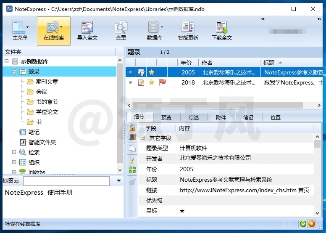Screen dimensions: 326x233
Task: Select the 书 folder
Action: [39, 122]
